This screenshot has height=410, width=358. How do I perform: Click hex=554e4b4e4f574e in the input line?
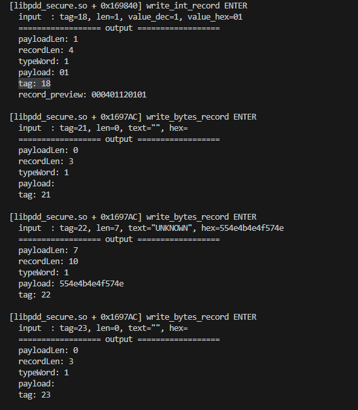coord(242,228)
